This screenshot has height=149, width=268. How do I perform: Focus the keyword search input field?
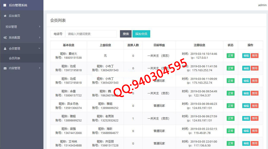91,34
